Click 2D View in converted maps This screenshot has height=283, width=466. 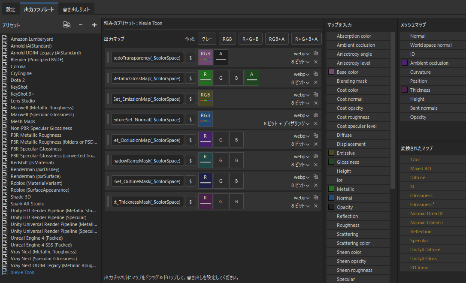coord(419,268)
